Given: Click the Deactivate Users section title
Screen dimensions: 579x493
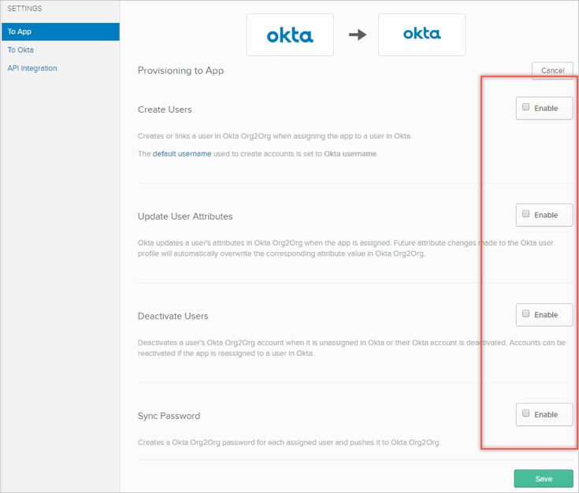Looking at the screenshot, I should click(173, 316).
